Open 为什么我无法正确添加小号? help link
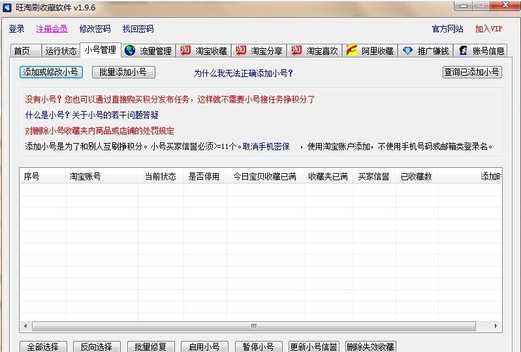Image resolution: width=521 pixels, height=352 pixels. [243, 73]
